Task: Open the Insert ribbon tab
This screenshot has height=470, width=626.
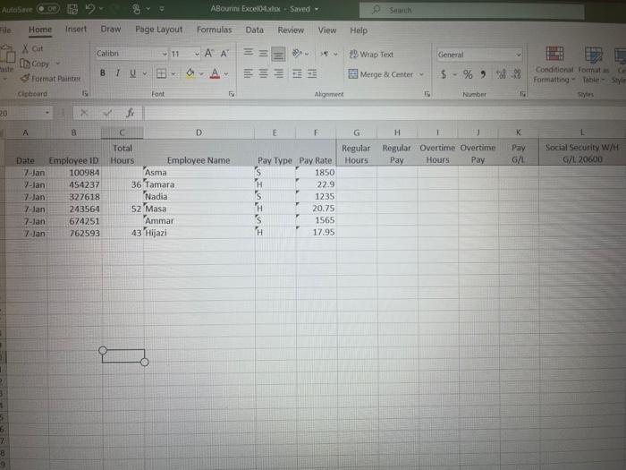Action: [76, 30]
